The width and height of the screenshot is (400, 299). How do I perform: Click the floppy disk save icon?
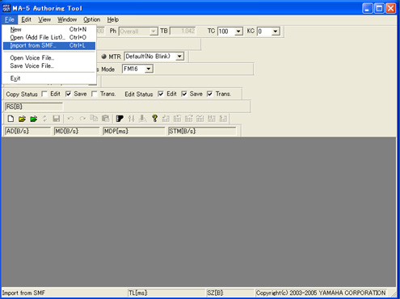click(57, 119)
